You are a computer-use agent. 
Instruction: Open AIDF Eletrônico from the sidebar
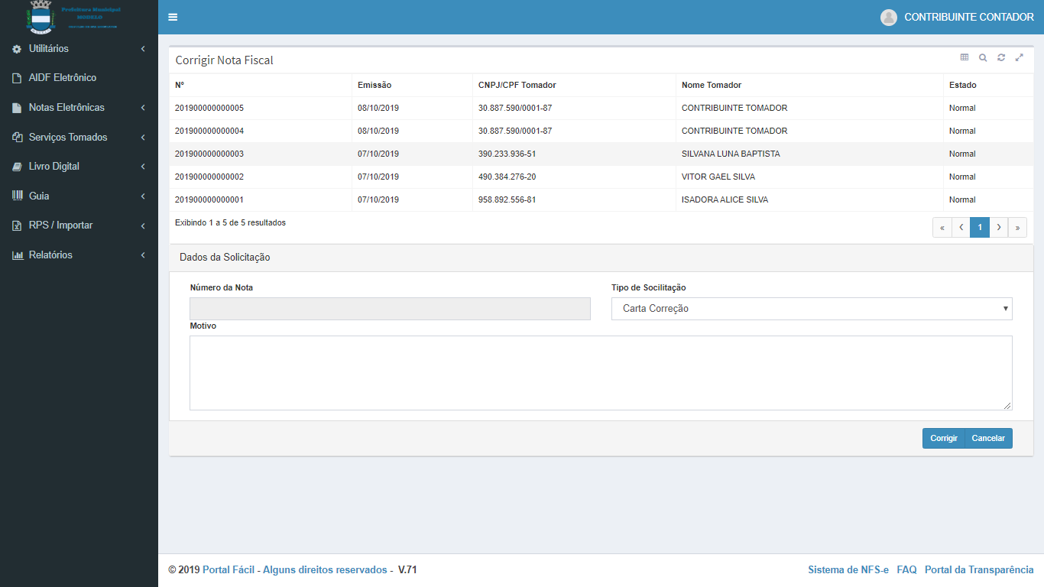coord(62,78)
